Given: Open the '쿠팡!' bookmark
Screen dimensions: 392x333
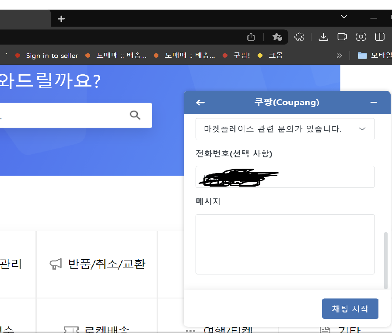Looking at the screenshot, I should pyautogui.click(x=236, y=55).
